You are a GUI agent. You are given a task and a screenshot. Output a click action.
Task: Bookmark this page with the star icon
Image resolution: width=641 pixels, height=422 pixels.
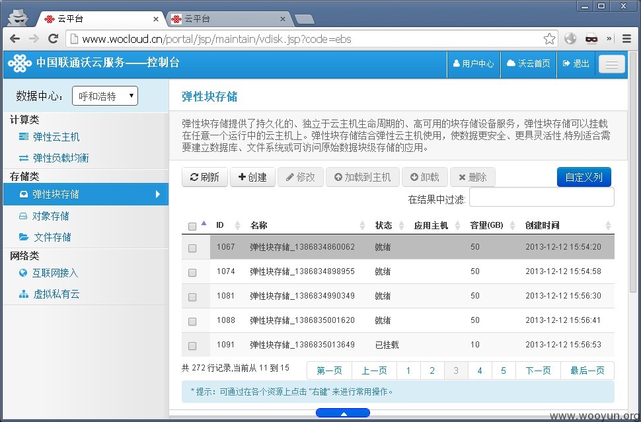549,39
